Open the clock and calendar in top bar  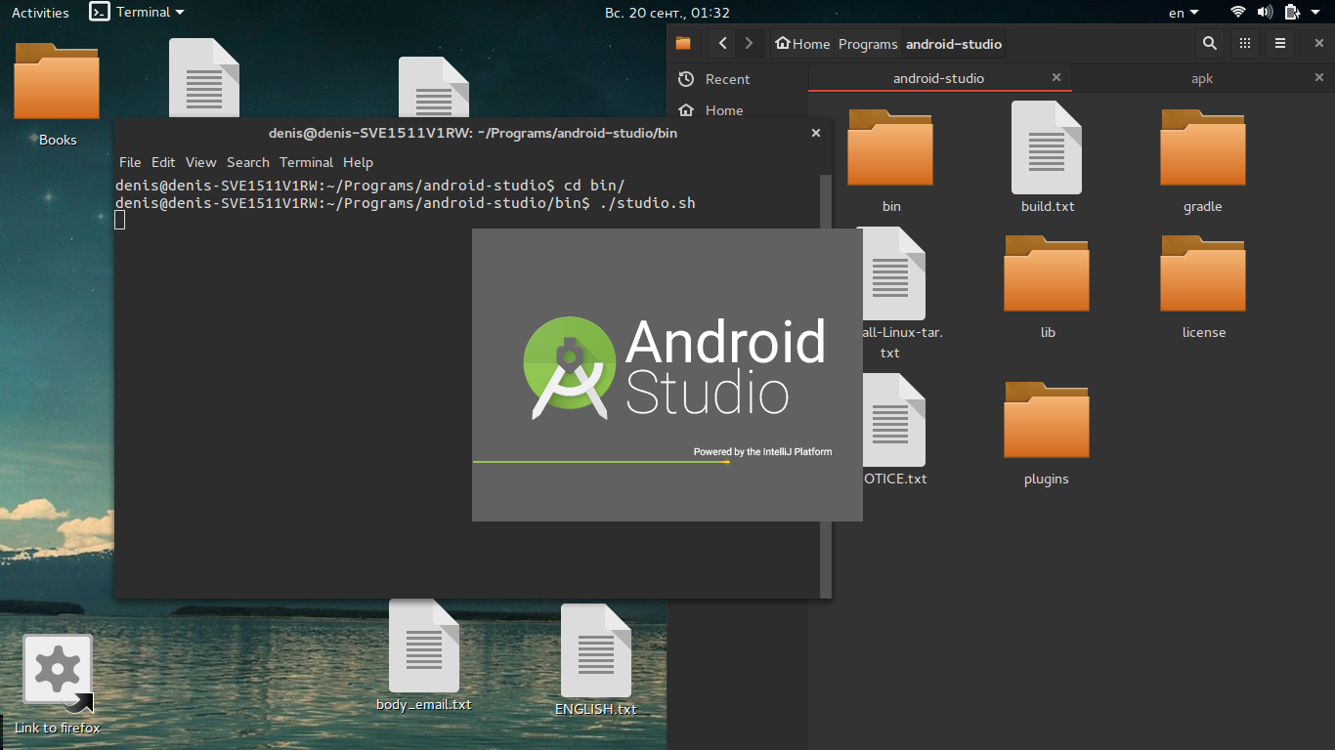[667, 13]
